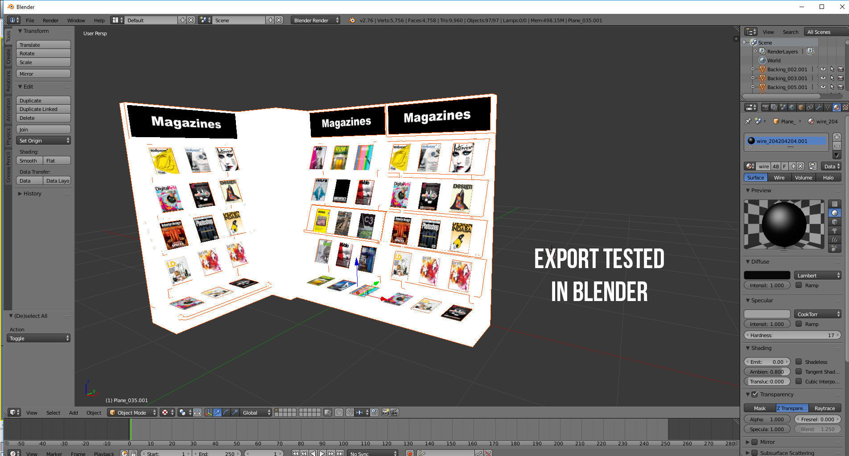Toggle visibility eye for Backing_005.001
Image resolution: width=849 pixels, height=456 pixels.
point(823,87)
